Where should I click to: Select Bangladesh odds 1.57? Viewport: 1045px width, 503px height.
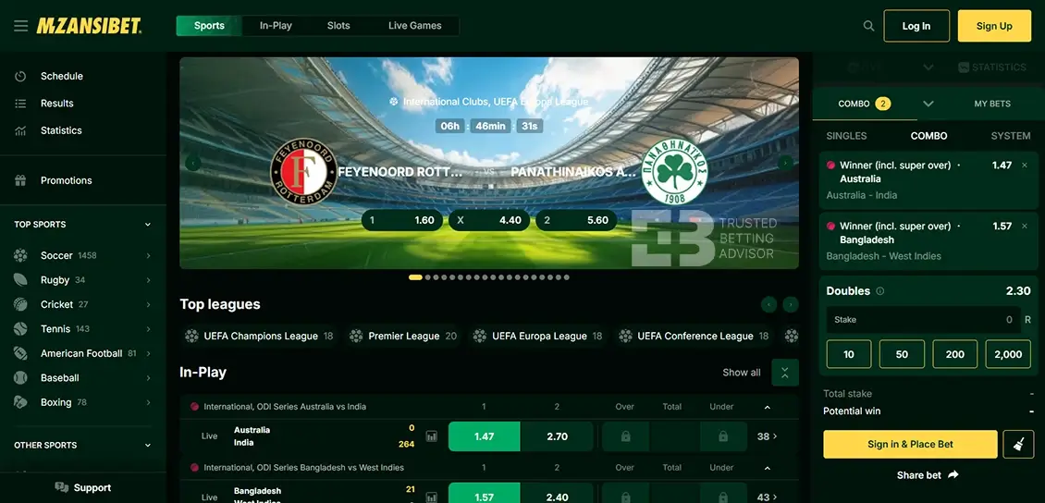pyautogui.click(x=484, y=496)
